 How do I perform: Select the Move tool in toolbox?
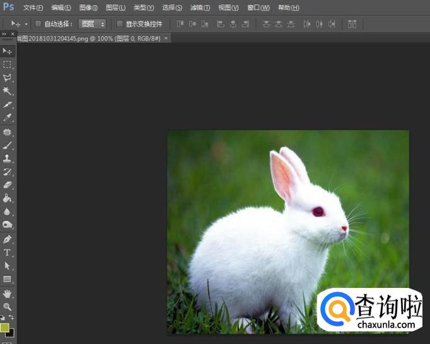click(x=8, y=51)
